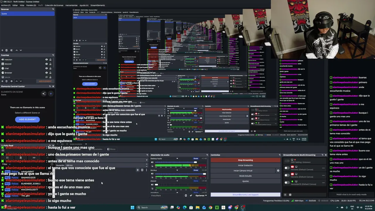Open the discord audio channel dropdown arrow

(177, 181)
